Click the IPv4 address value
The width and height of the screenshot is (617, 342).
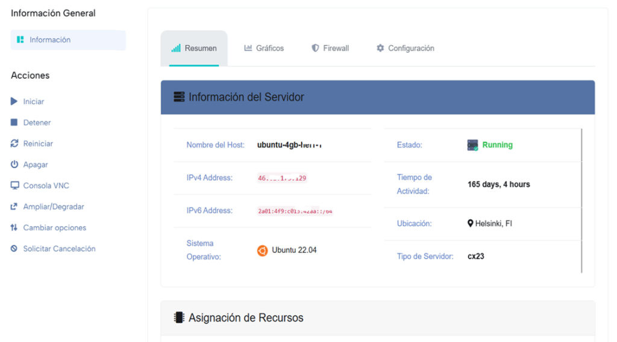tap(282, 178)
